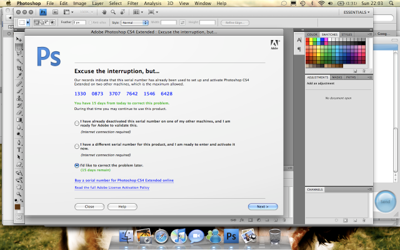This screenshot has width=400, height=250.
Task: Select the Eraser tool
Action: tap(19, 112)
